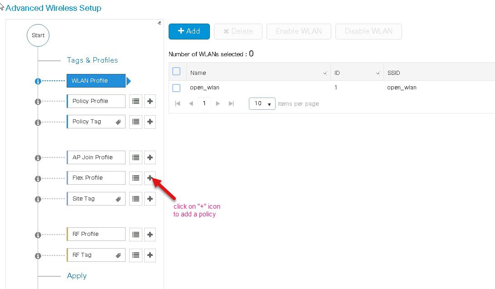Add a new Flex Profile

click(150, 178)
